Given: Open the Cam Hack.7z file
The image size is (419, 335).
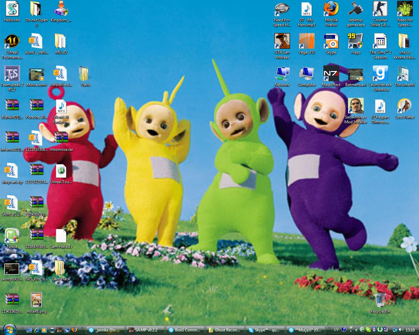Looking at the screenshot, I should (x=61, y=238).
